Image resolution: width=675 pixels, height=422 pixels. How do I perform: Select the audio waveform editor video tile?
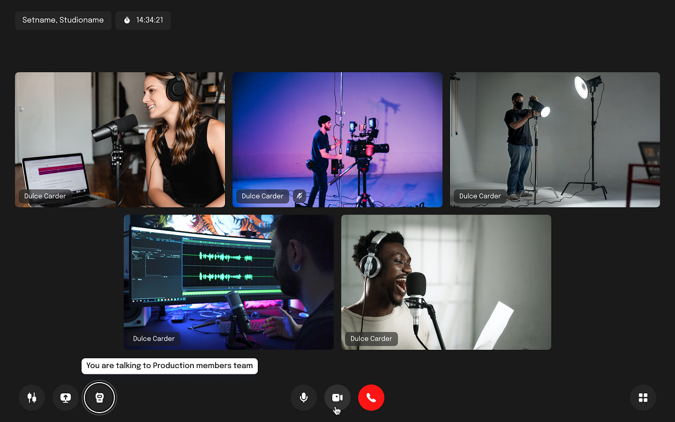click(x=229, y=282)
